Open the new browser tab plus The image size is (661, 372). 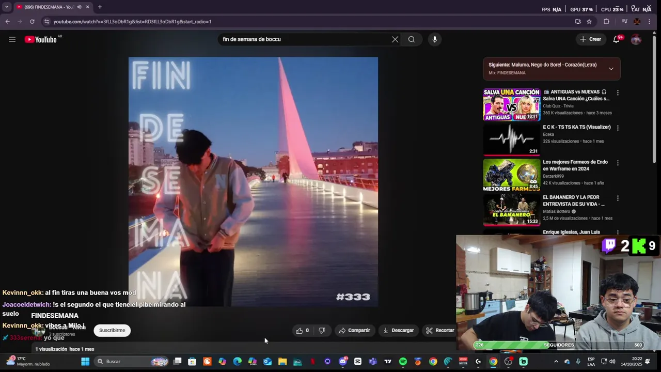[100, 7]
